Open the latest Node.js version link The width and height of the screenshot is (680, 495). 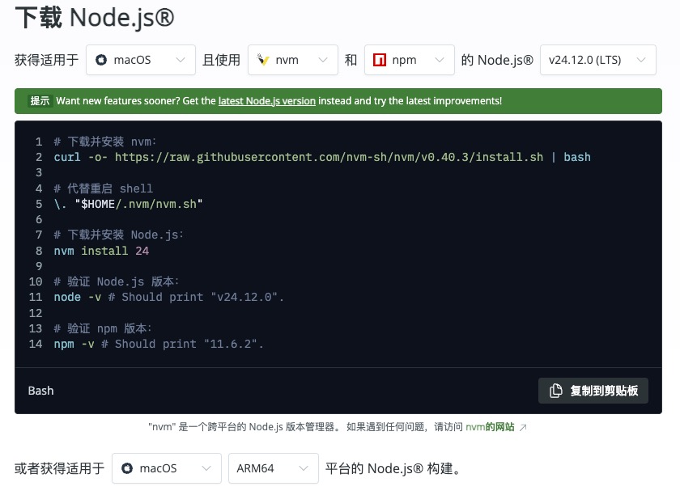(x=266, y=101)
